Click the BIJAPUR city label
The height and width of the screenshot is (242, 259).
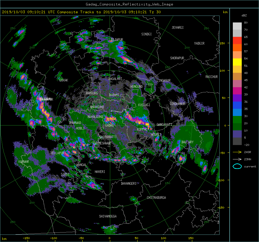[x=117, y=40]
